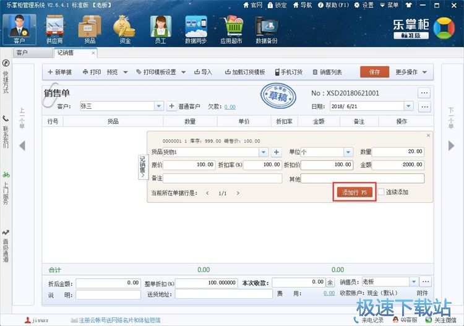Click the 备注 remark field in popup

222,178
